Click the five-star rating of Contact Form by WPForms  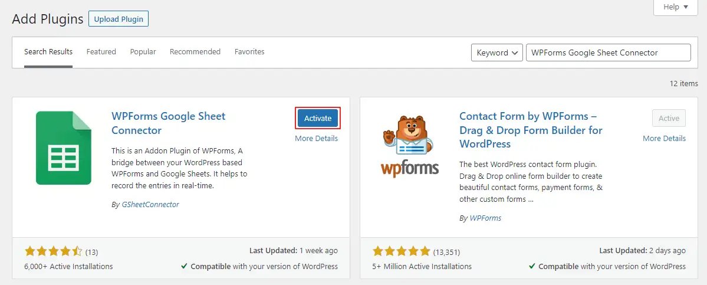[x=402, y=251]
